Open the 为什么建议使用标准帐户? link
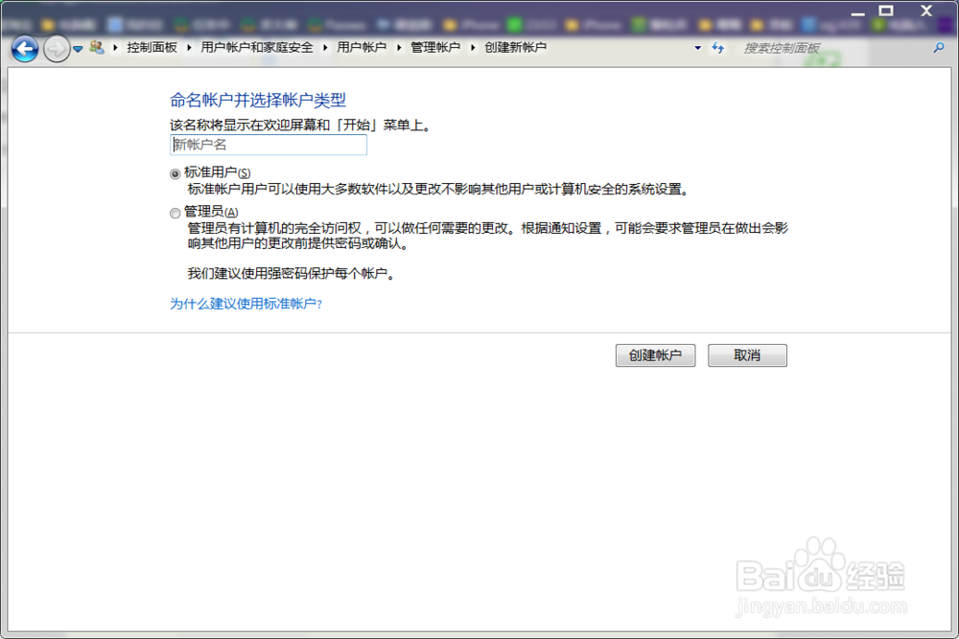 246,305
